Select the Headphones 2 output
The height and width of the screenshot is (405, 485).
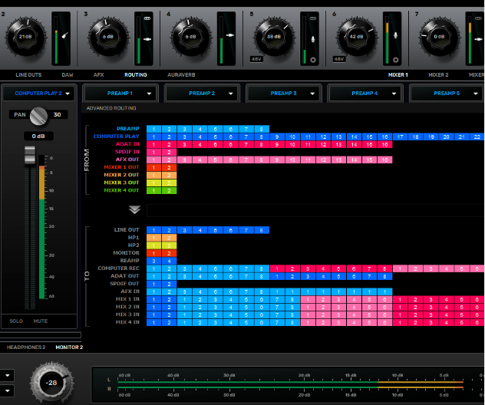[x=26, y=347]
